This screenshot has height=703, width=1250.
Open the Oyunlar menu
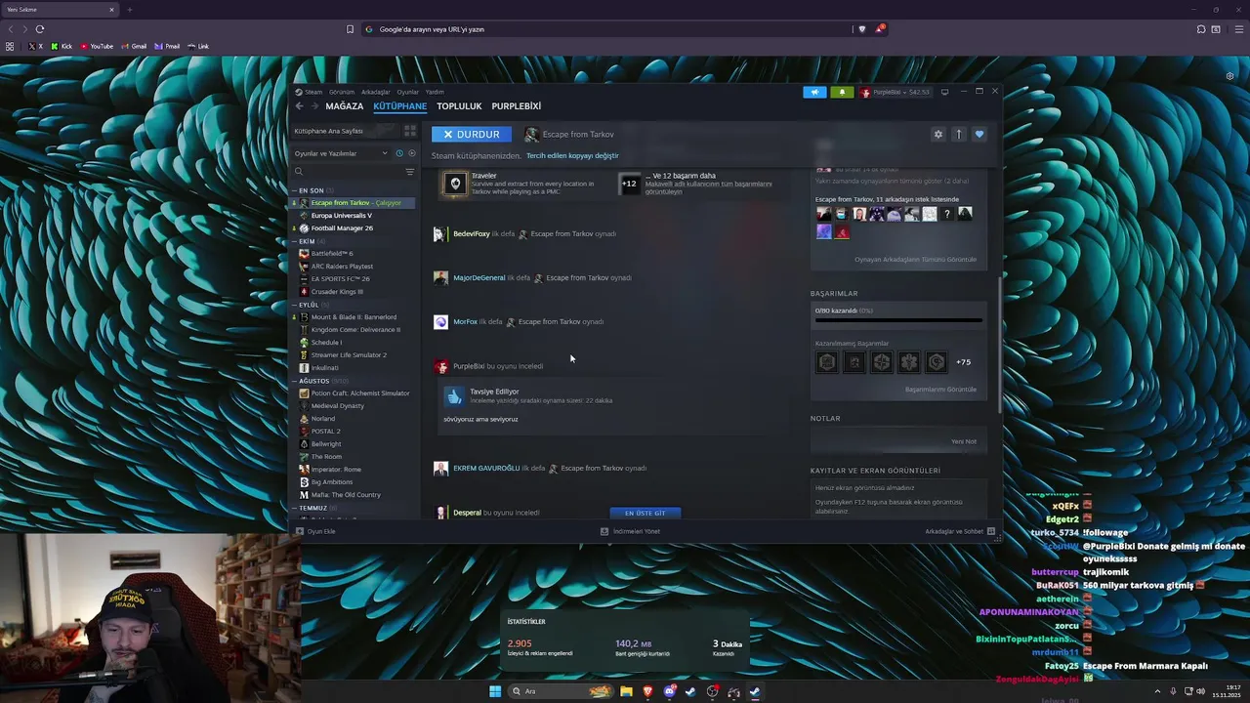pos(408,92)
